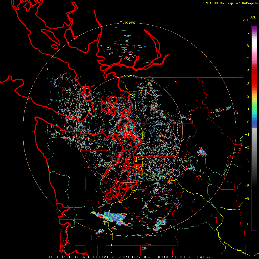
Task: Click the DZD product label above the scale
Action: click(253, 17)
